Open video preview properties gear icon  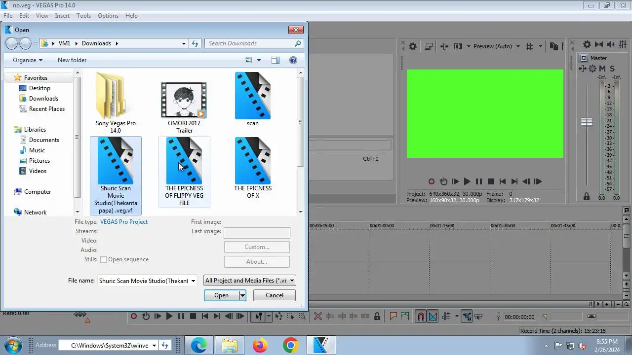(x=413, y=46)
